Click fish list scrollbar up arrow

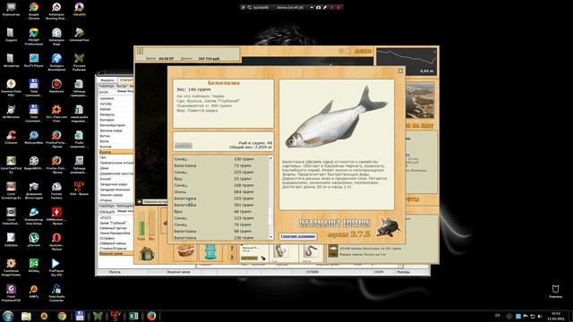coord(270,158)
